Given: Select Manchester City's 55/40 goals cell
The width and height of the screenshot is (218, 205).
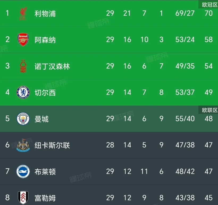Looking at the screenshot, I should [185, 119].
